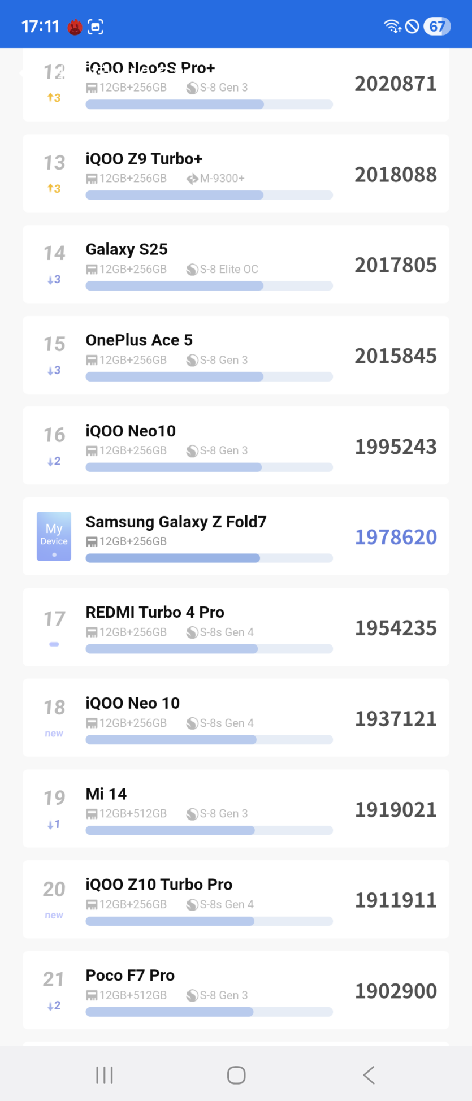Tap the screen recorder status icon
This screenshot has width=472, height=1101.
[96, 27]
